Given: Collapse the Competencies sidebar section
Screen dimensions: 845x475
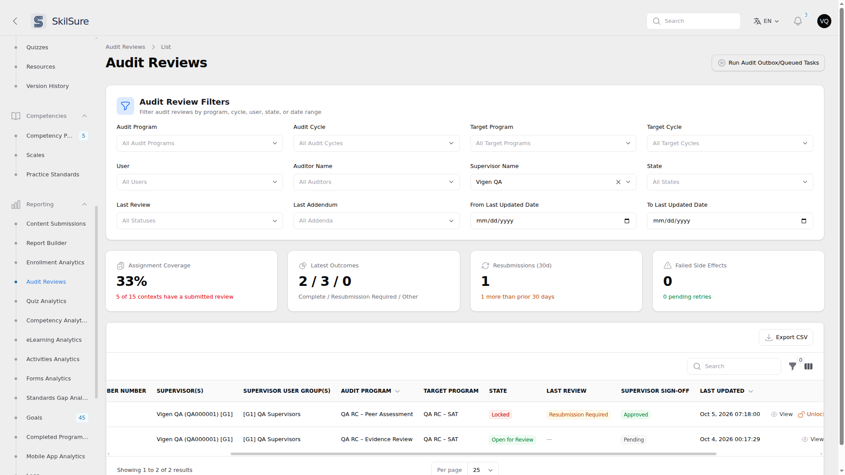Looking at the screenshot, I should click(84, 116).
